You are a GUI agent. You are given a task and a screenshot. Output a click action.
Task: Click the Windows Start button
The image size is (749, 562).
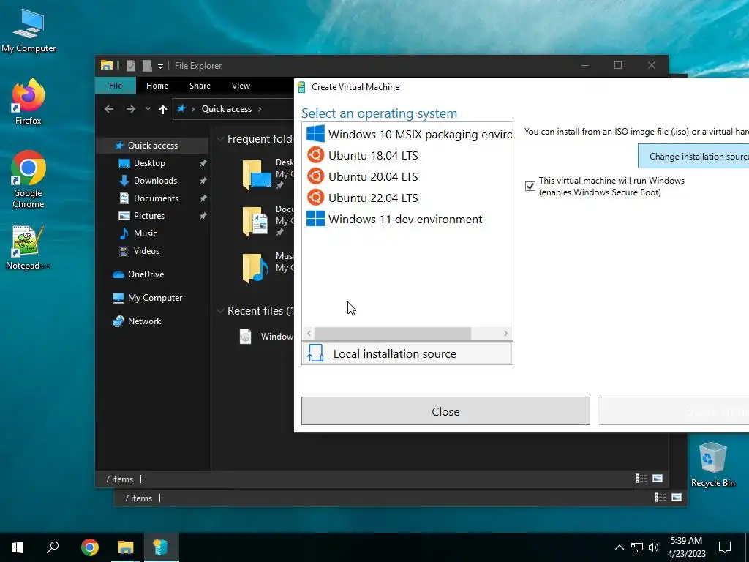[18, 547]
